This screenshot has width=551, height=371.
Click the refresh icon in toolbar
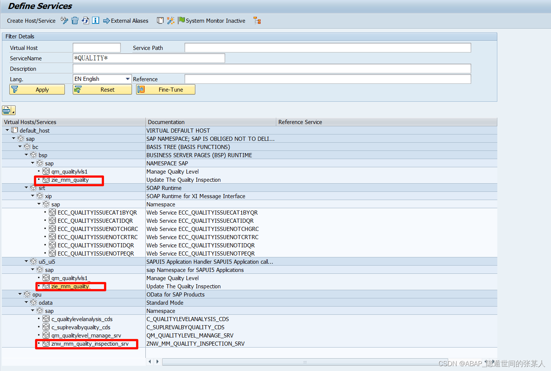pos(85,20)
